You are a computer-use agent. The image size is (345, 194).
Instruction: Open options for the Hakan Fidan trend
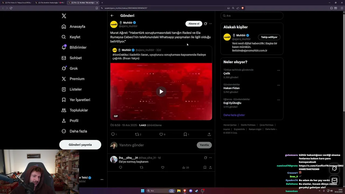(278, 85)
